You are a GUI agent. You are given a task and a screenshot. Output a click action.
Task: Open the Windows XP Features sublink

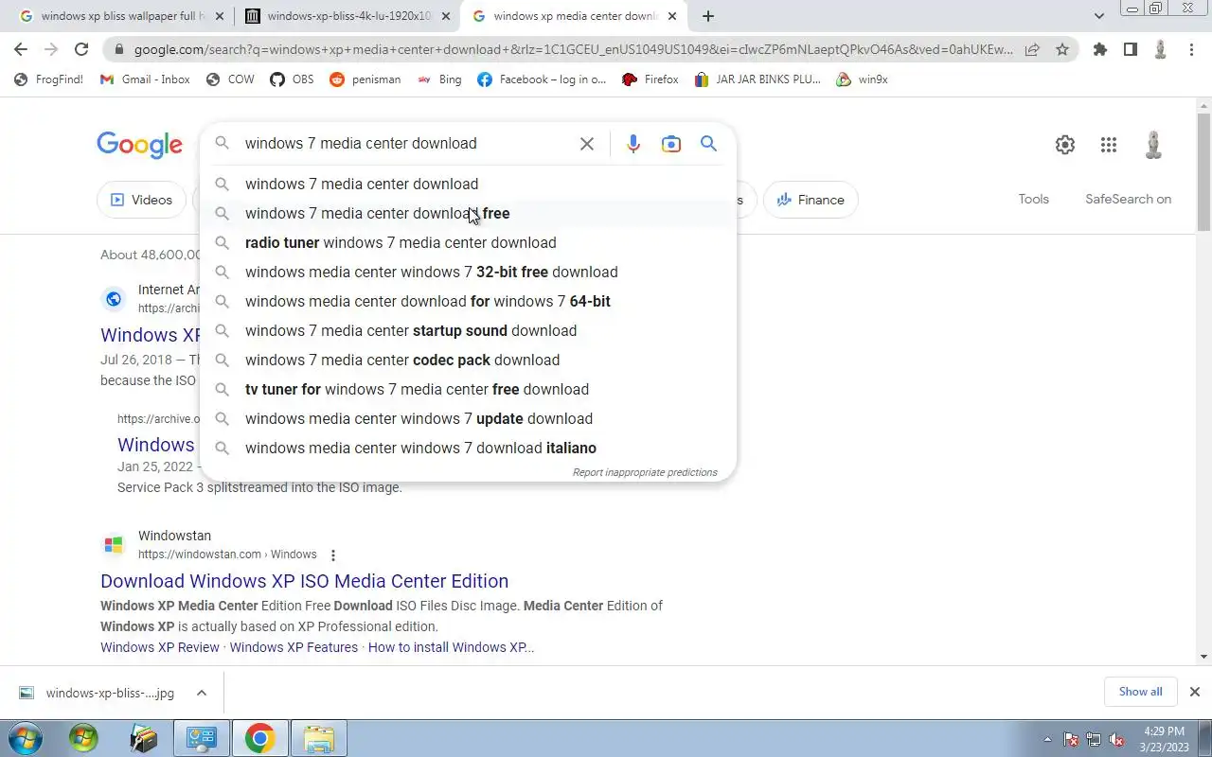coord(294,647)
